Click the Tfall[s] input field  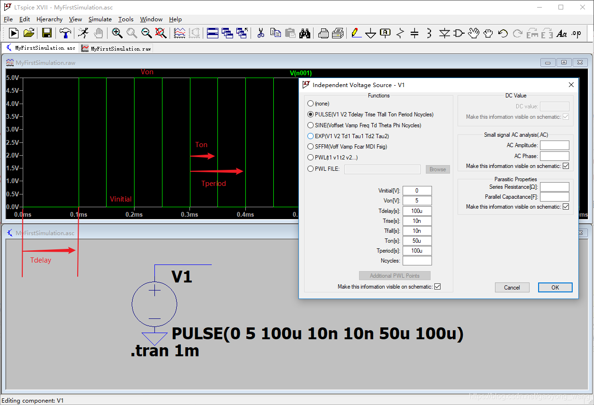(x=417, y=231)
